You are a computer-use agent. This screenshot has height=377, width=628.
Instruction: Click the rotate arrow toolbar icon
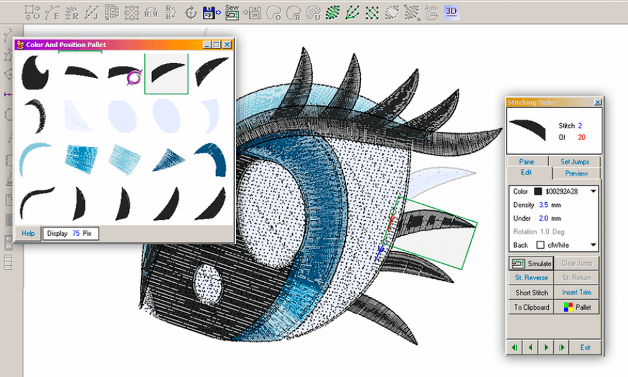pos(191,13)
